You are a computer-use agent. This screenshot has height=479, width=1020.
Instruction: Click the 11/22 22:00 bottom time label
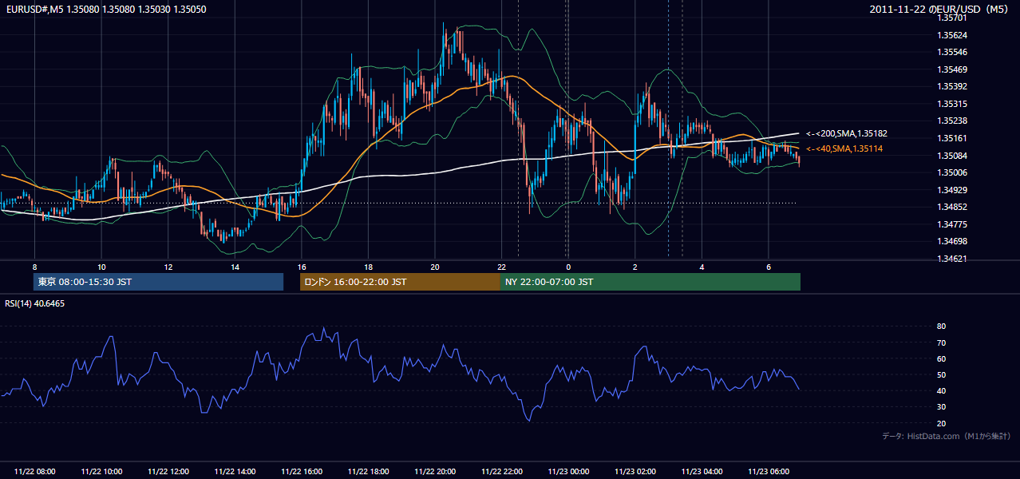pyautogui.click(x=501, y=472)
